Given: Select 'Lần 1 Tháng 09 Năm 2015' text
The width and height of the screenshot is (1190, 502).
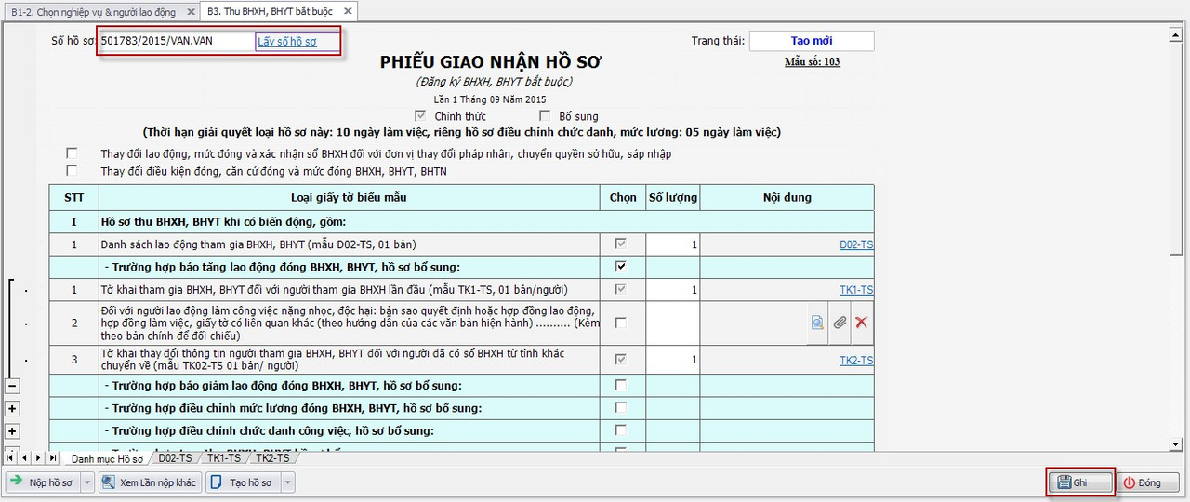Looking at the screenshot, I should coord(490,99).
